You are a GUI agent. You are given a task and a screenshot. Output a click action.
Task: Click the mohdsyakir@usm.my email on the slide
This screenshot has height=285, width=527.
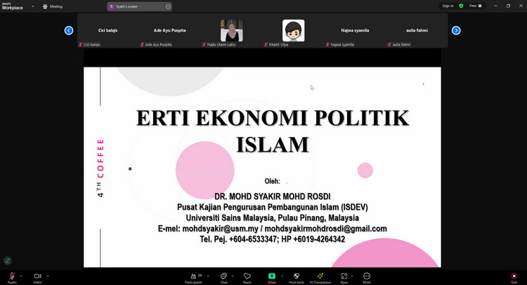[x=220, y=229]
